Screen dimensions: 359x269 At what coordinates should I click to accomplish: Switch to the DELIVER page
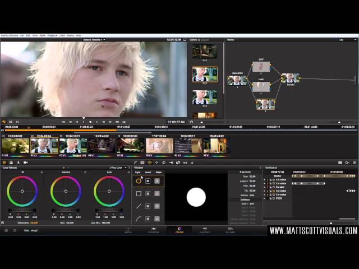[230, 230]
